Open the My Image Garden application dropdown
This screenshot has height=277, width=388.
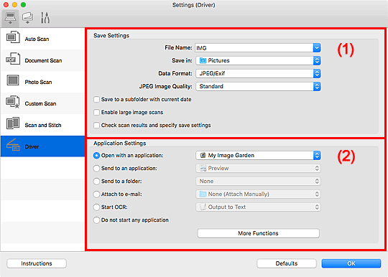coord(258,155)
